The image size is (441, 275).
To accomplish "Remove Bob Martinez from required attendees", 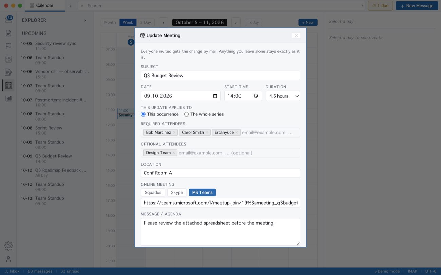I will (174, 132).
